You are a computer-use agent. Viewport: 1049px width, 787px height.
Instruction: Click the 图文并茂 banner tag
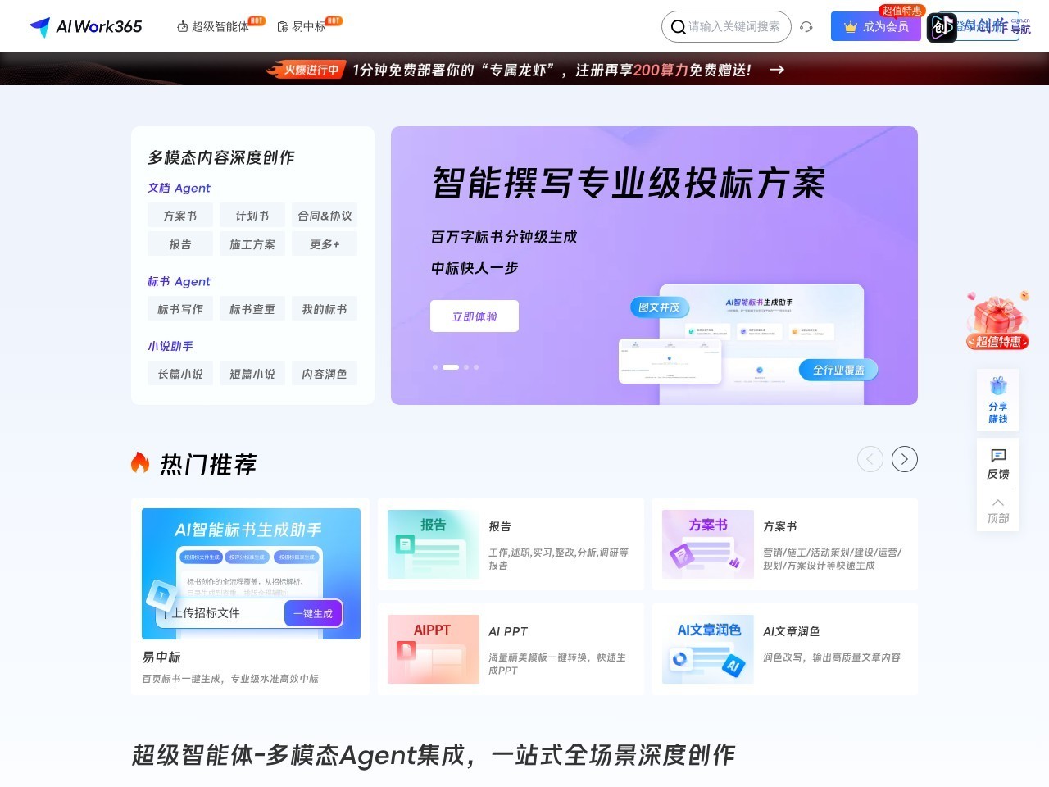tap(660, 307)
